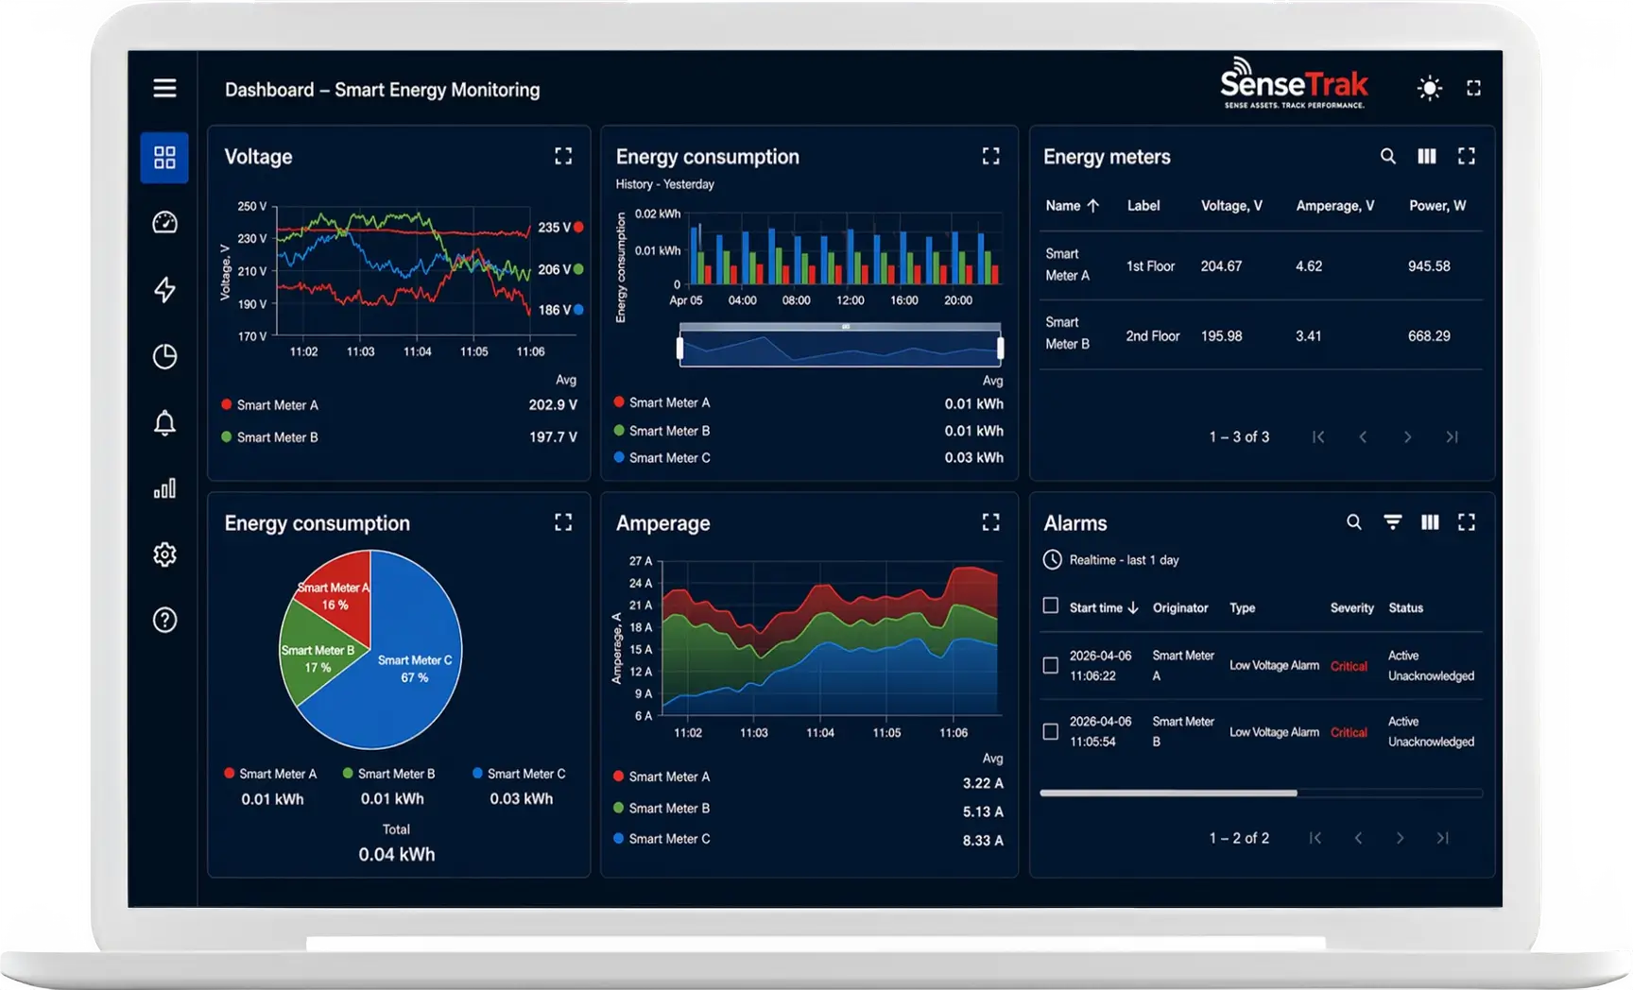Open the Alarms filter icon
The width and height of the screenshot is (1633, 990).
click(1393, 521)
